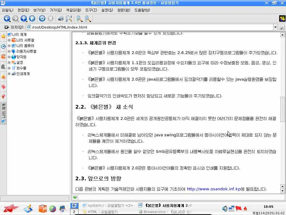The height and width of the screenshot is (215, 286).
Task: Reload the current page
Action: click(x=42, y=18)
